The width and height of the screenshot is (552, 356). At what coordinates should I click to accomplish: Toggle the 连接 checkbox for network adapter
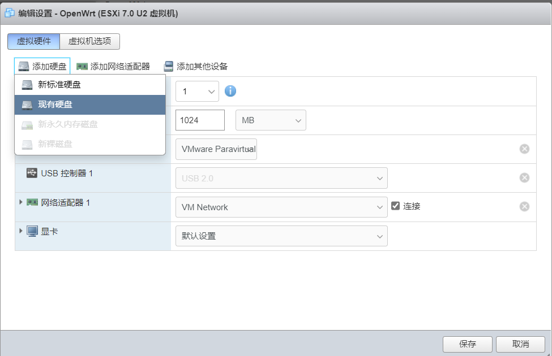pos(395,206)
